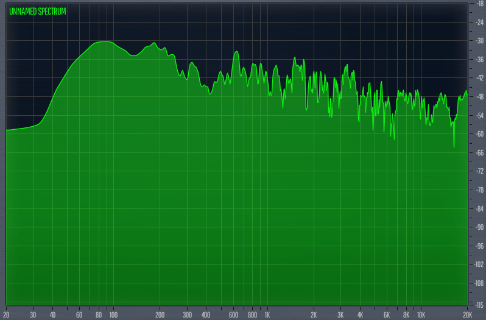Click the '-60' dB scale label
486x320 pixels.
pos(479,134)
